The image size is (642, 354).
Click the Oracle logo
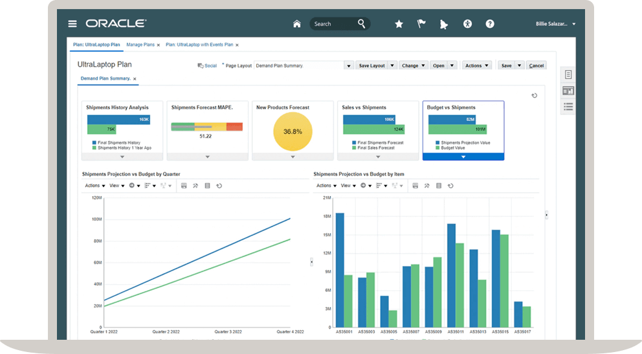pos(116,23)
